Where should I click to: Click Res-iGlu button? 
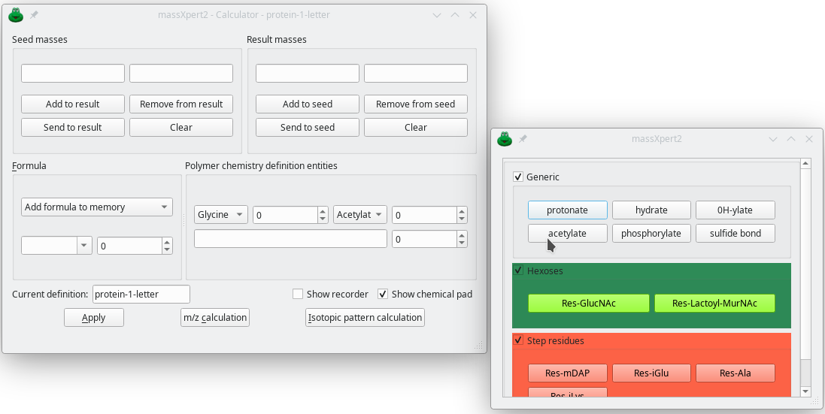pyautogui.click(x=651, y=373)
